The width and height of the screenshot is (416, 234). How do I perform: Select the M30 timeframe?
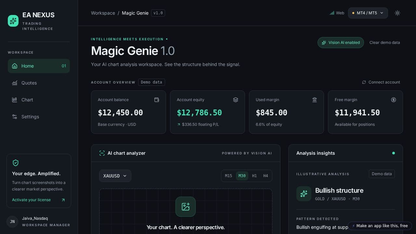pos(242,176)
